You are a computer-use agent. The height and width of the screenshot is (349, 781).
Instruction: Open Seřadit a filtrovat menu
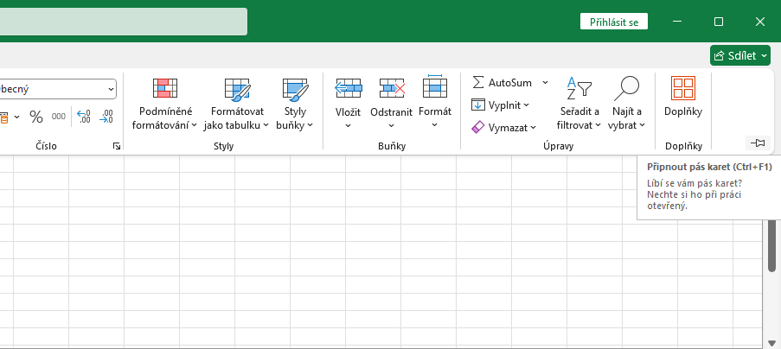(579, 104)
